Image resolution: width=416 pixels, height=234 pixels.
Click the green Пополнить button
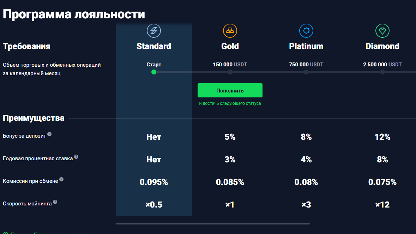[230, 90]
